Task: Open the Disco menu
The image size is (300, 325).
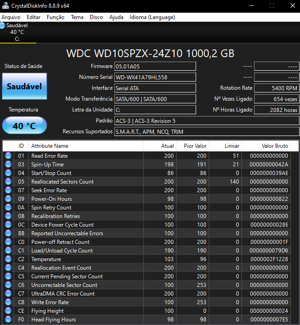Action: pos(96,17)
